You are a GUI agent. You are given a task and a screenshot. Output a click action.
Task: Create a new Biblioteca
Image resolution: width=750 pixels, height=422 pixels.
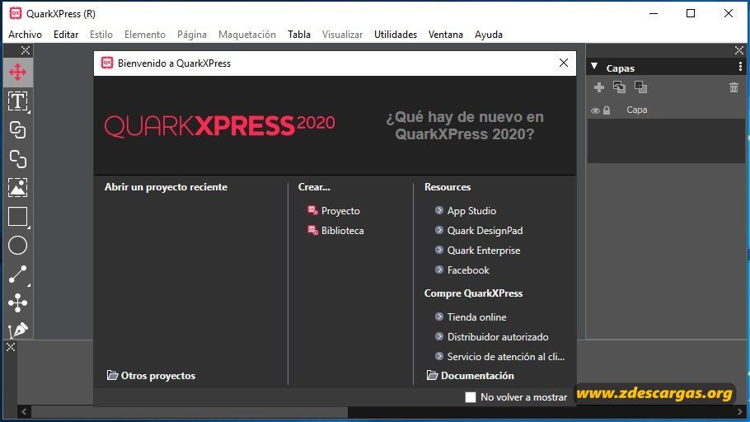335,231
